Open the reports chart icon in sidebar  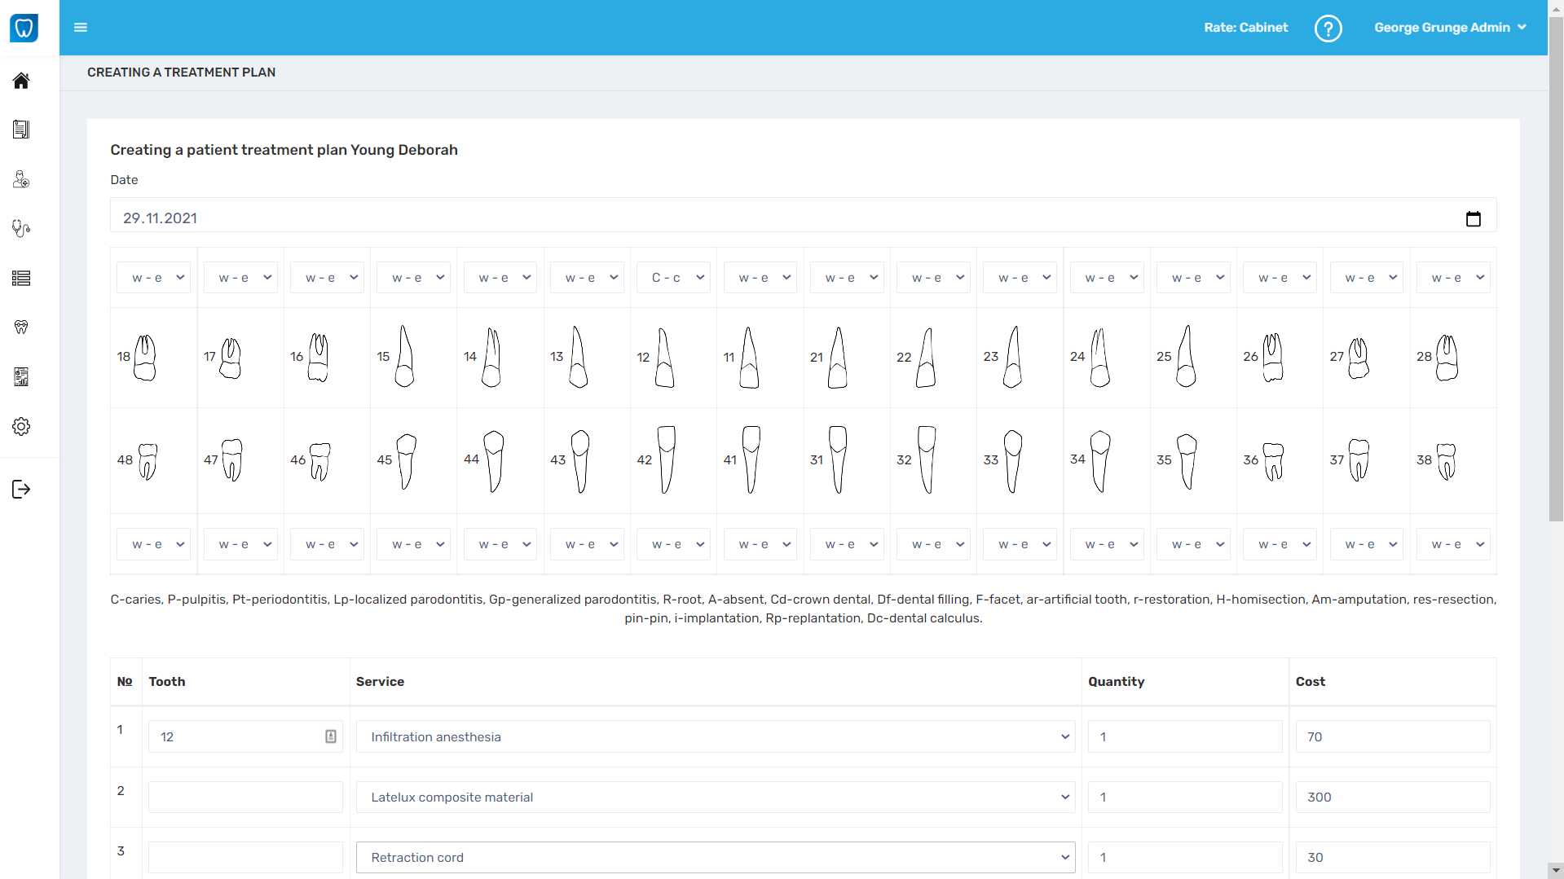click(20, 376)
